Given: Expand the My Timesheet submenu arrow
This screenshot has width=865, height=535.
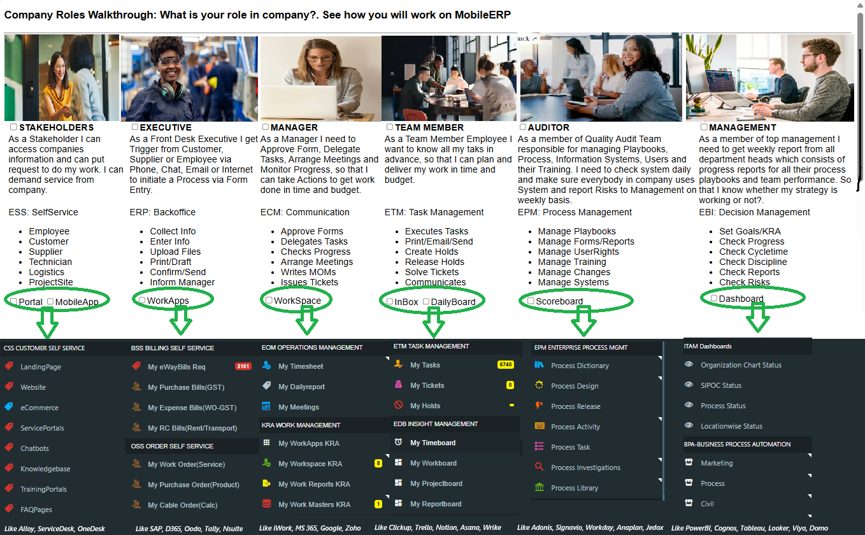Looking at the screenshot, I should (387, 359).
